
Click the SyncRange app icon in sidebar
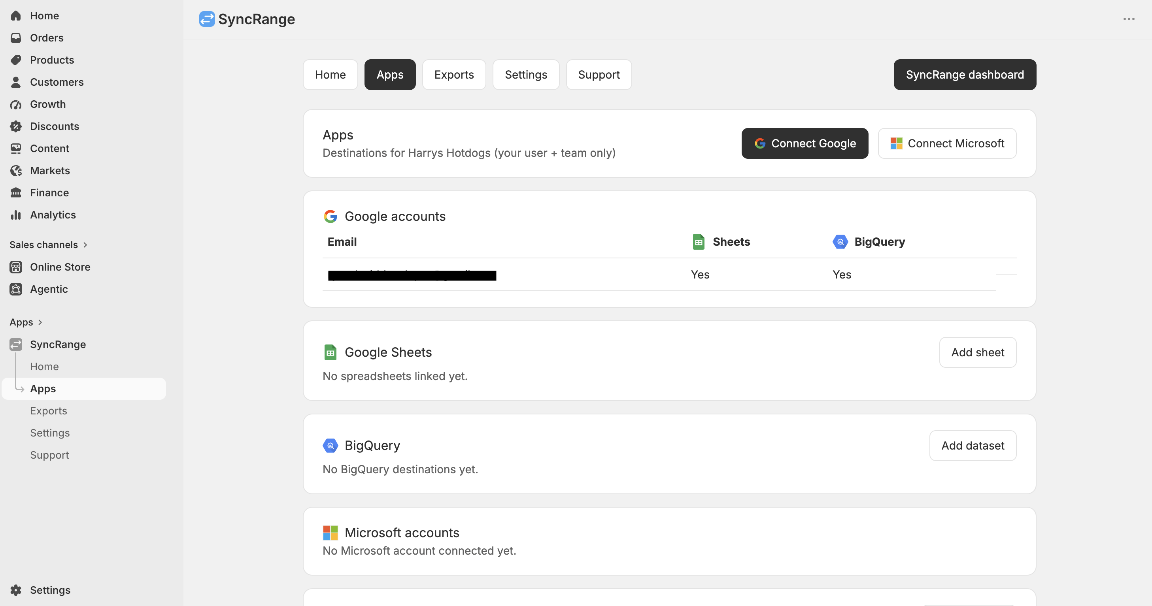pos(16,344)
